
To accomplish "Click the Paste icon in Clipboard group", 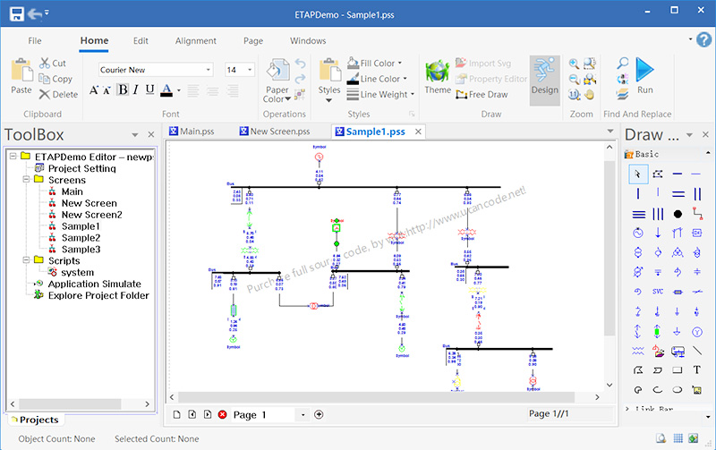I will (21, 71).
